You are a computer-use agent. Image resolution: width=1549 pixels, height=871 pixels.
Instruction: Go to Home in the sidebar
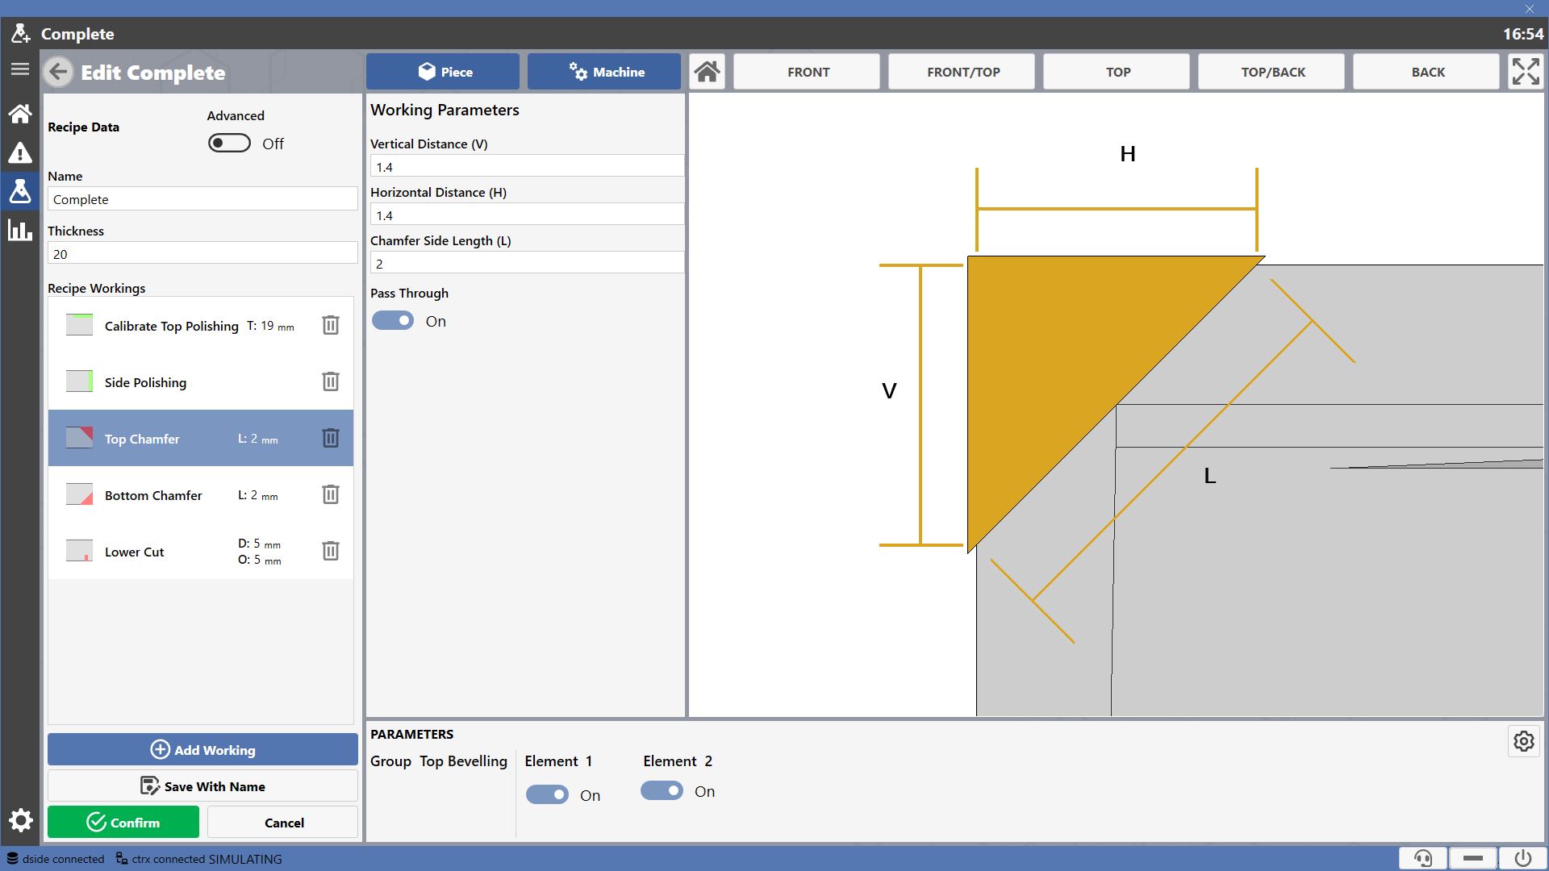click(20, 114)
